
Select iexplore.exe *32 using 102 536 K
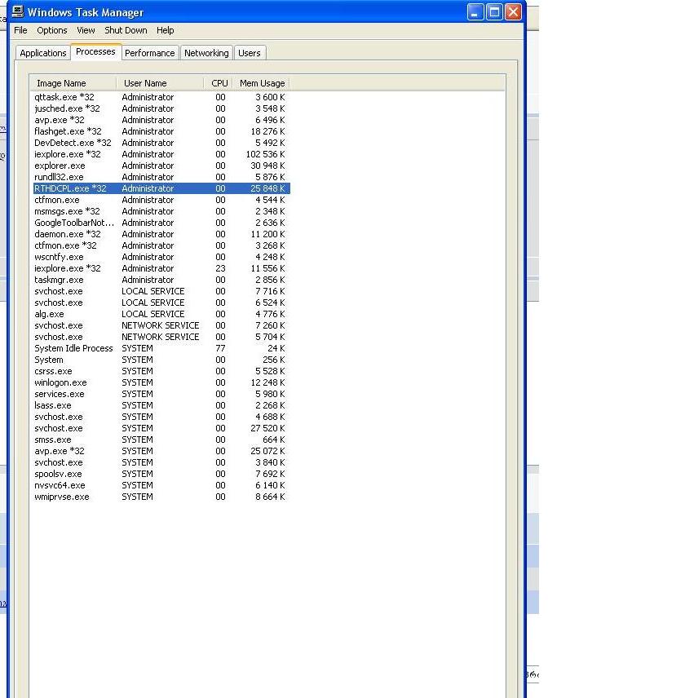[161, 154]
